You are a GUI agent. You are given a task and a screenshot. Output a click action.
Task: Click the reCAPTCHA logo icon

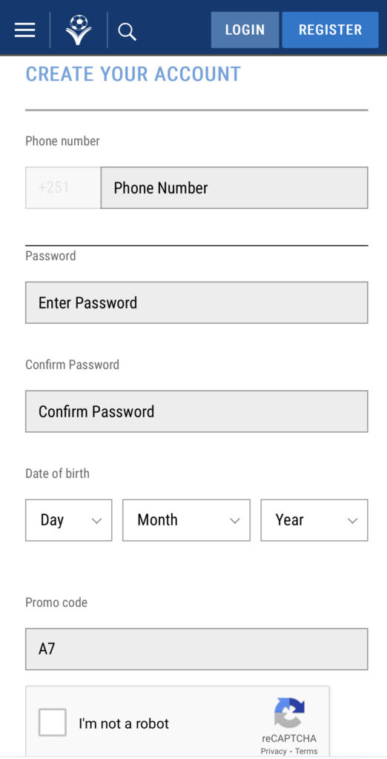289,712
